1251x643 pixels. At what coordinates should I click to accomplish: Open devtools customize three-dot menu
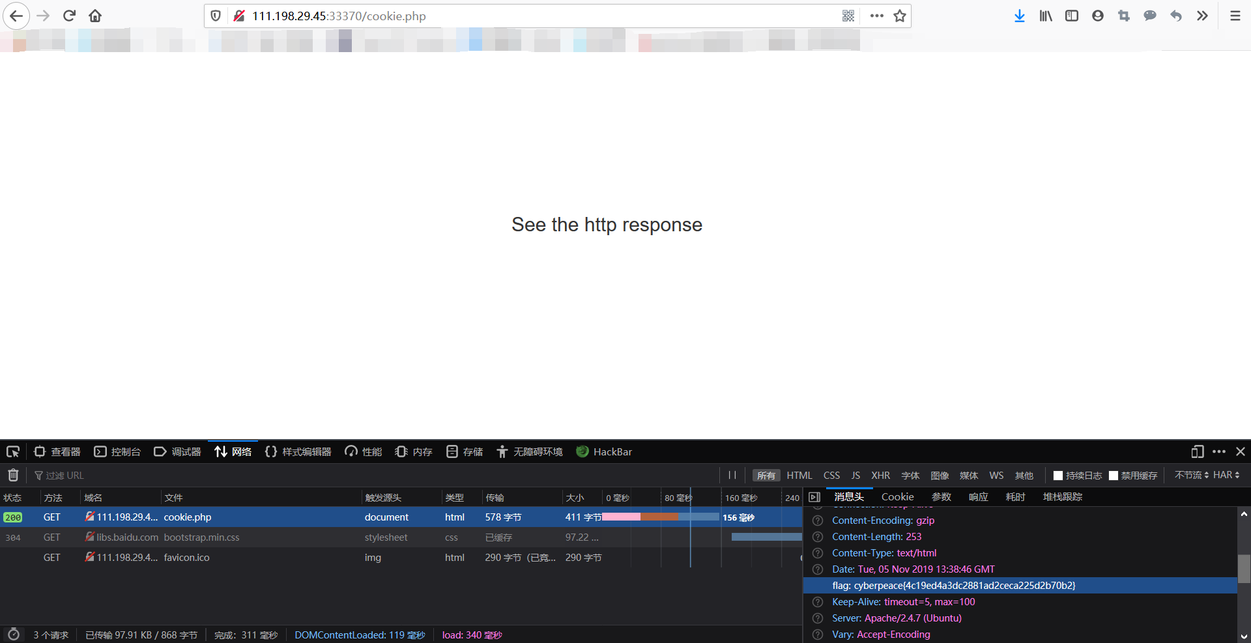[1219, 451]
